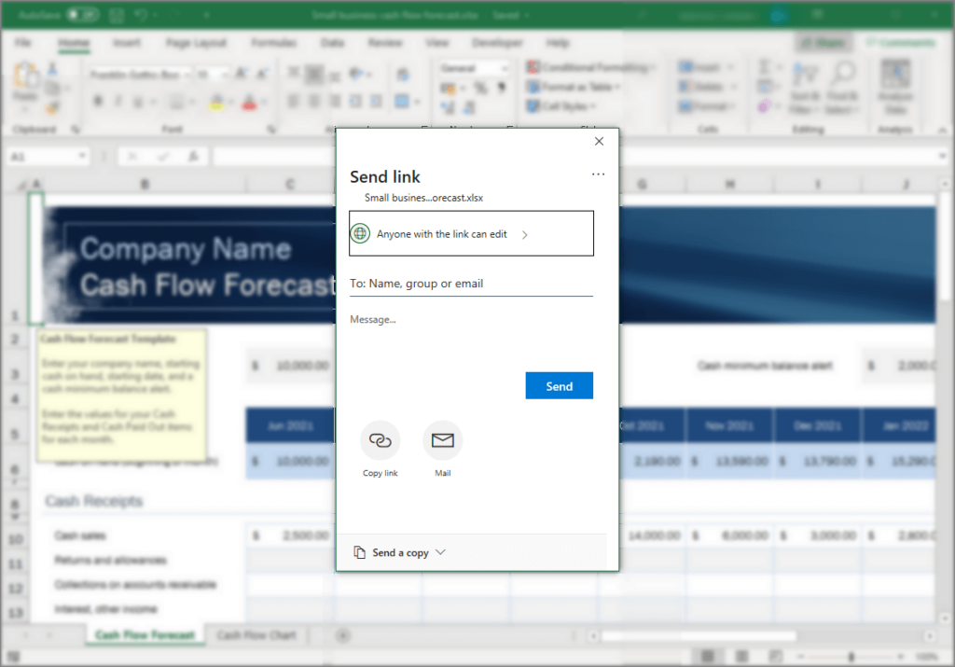Open Cell Styles menu
This screenshot has width=955, height=667.
561,106
